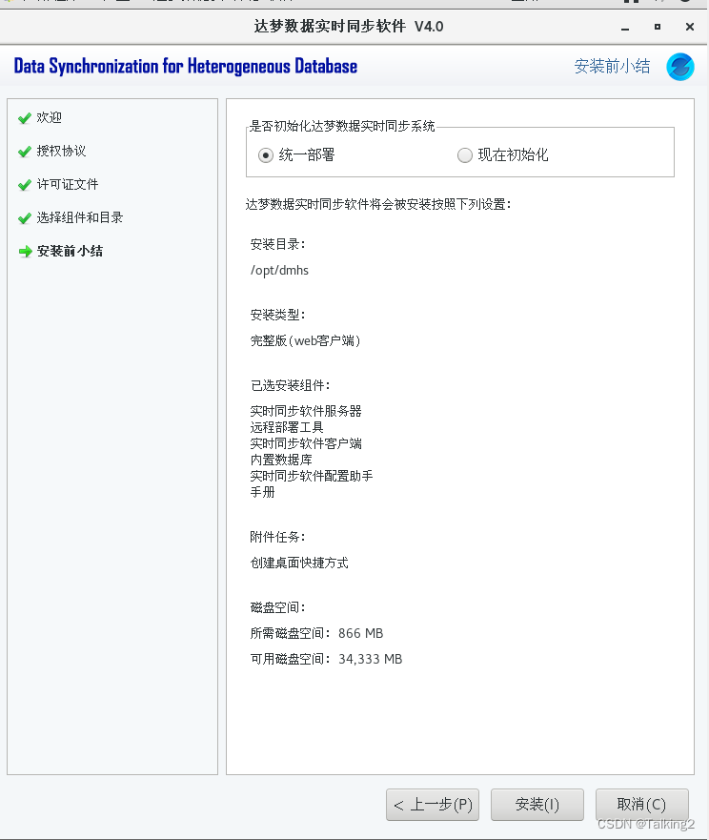Select the 欢迎 step in sidebar
This screenshot has height=840, width=709.
pos(50,118)
